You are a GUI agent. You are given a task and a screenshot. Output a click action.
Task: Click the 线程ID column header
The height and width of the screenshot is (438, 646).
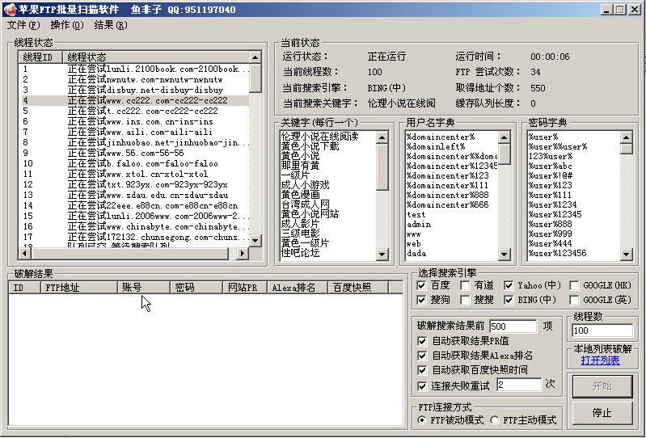pos(40,57)
